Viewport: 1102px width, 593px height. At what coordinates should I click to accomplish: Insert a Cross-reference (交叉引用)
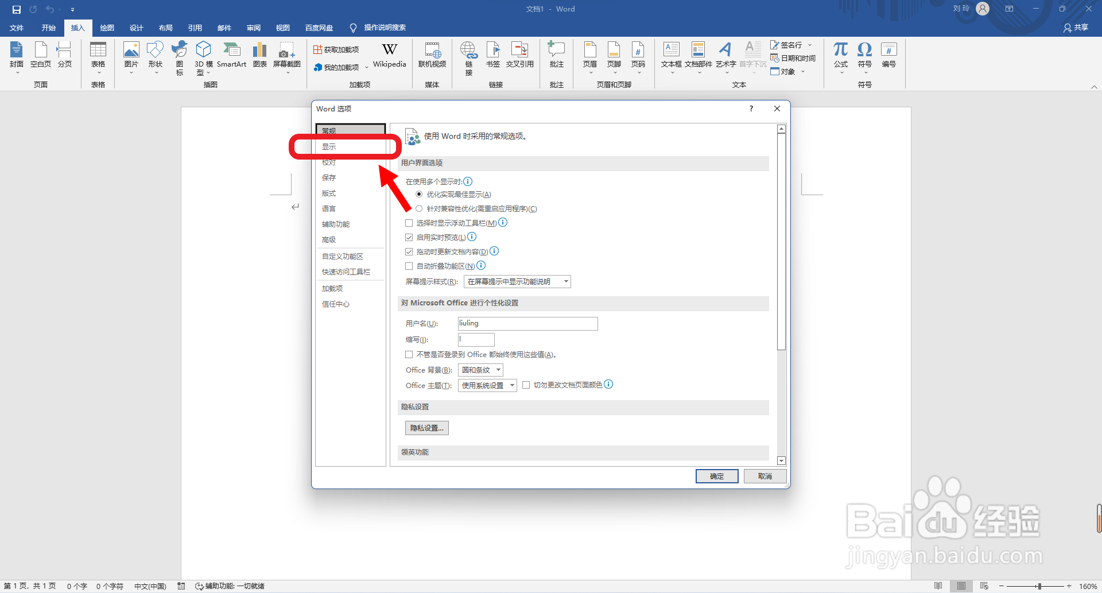[x=520, y=56]
